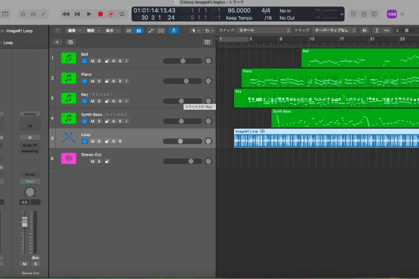Screen dimensions: 419x279
Task: Record-enable the Synth Bass track
Action: pyautogui.click(x=120, y=121)
